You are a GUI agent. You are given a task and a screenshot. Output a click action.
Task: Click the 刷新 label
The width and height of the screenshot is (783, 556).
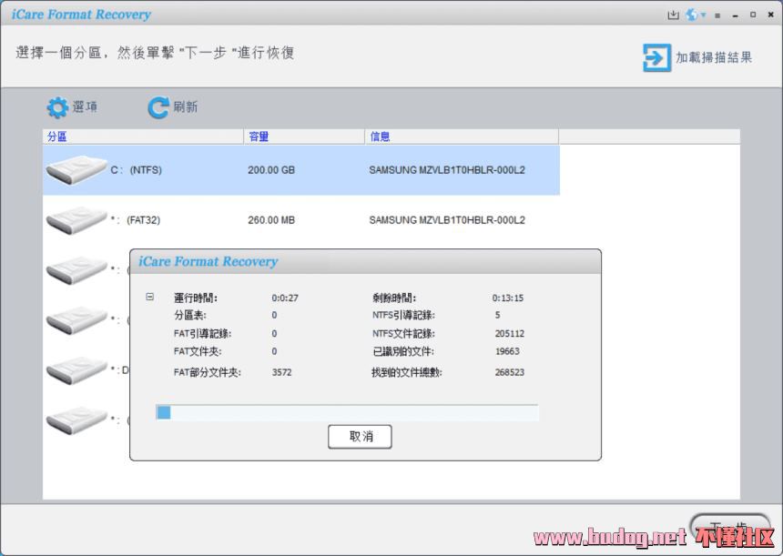point(185,106)
